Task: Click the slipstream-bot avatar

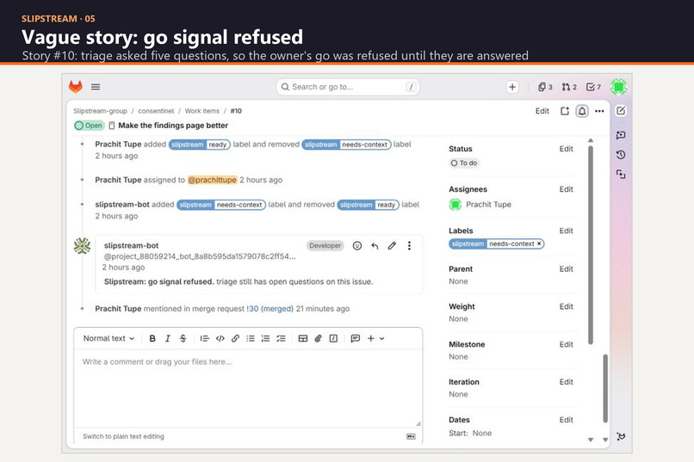Action: pos(83,246)
